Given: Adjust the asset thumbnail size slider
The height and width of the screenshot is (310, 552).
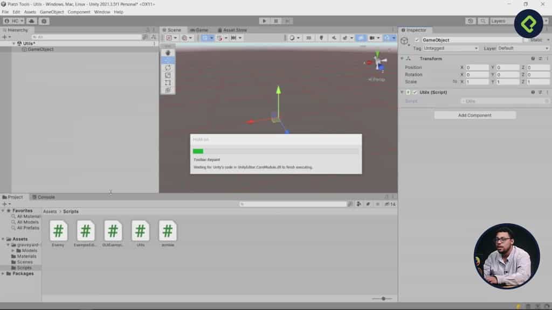Looking at the screenshot, I should 383,298.
